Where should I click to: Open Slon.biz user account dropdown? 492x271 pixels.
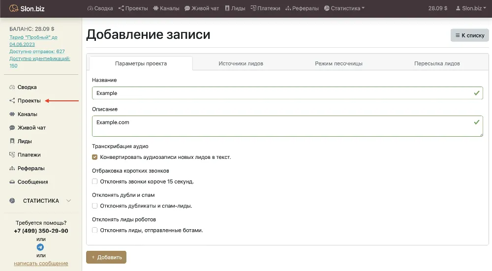471,8
